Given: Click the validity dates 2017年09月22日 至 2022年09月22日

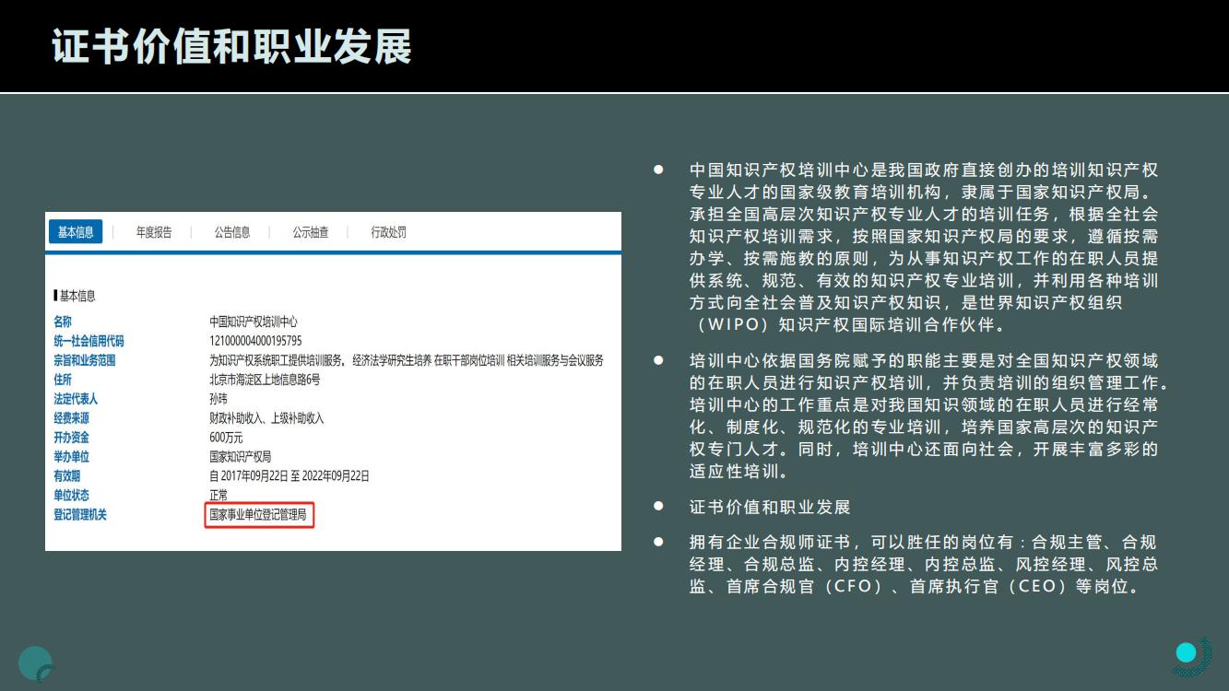Looking at the screenshot, I should click(294, 476).
